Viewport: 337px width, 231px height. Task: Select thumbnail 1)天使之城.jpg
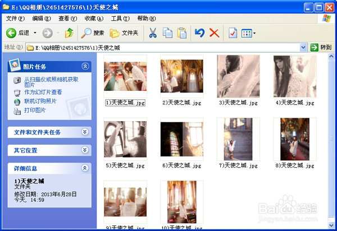pyautogui.click(x=125, y=76)
